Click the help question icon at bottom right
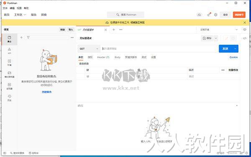 (246, 153)
